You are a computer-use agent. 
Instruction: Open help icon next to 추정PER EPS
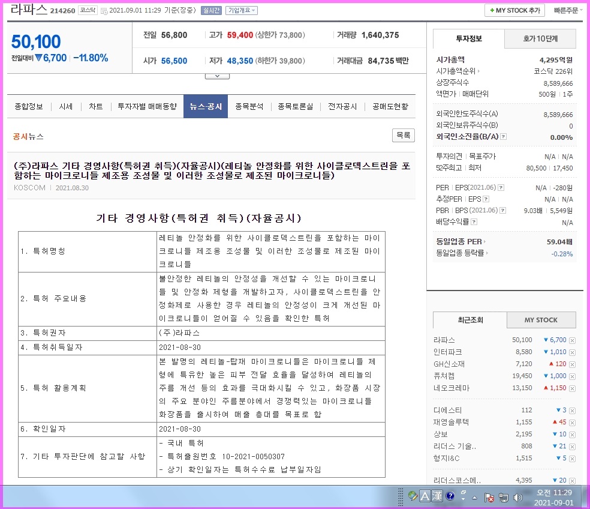pyautogui.click(x=486, y=199)
